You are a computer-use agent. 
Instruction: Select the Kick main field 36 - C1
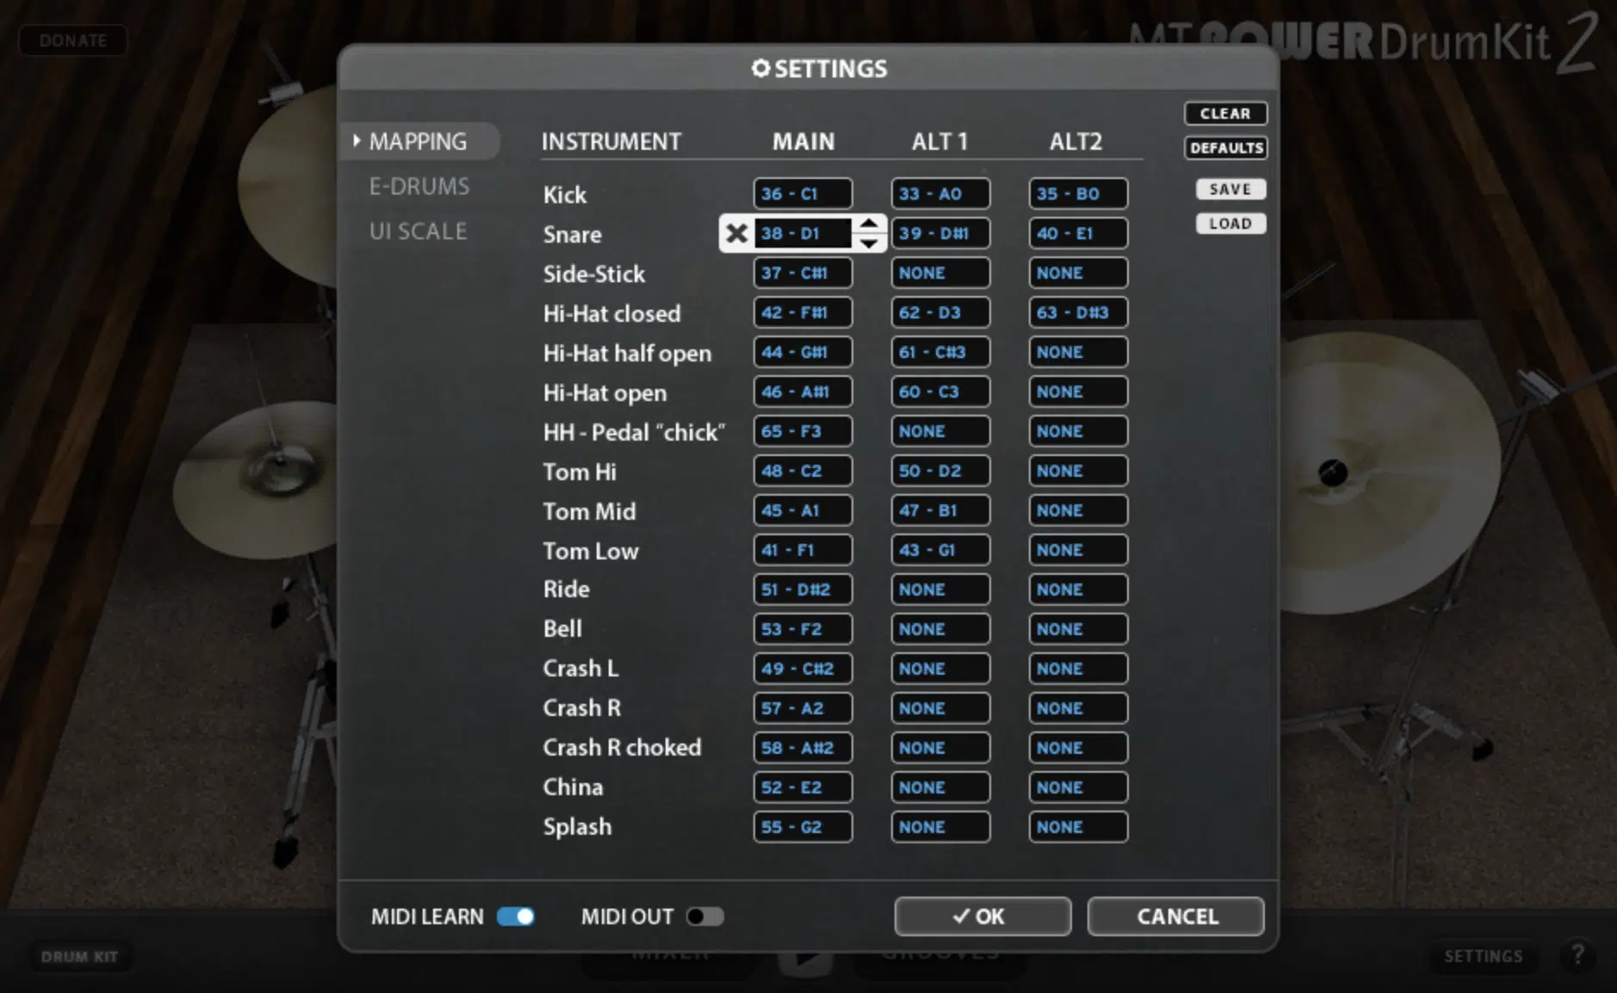coord(802,194)
